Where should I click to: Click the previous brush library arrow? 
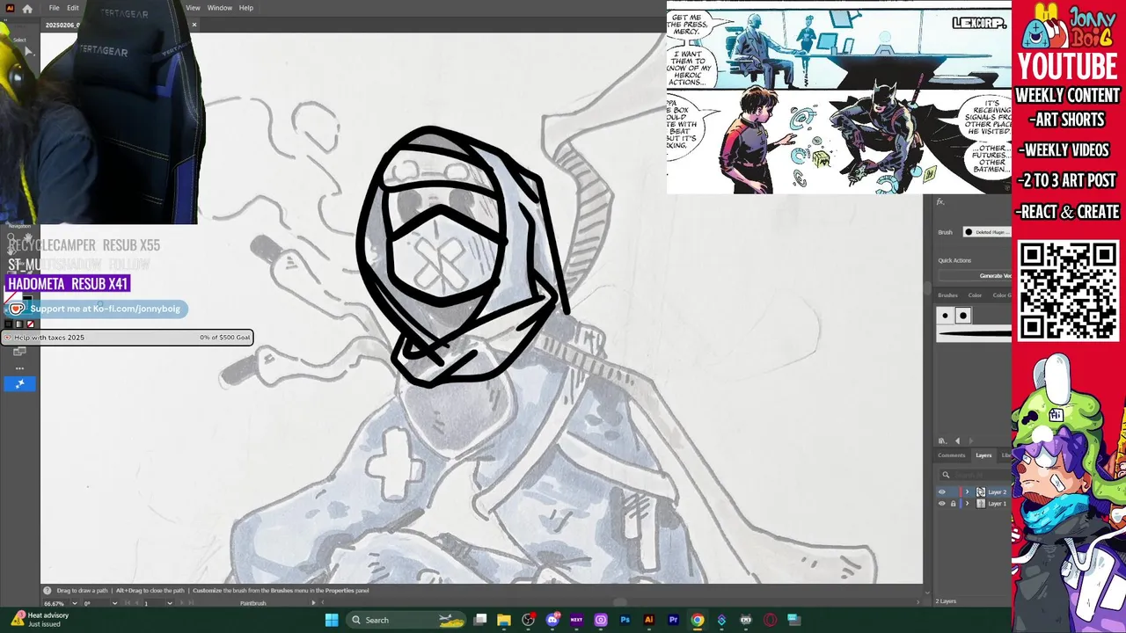point(958,440)
